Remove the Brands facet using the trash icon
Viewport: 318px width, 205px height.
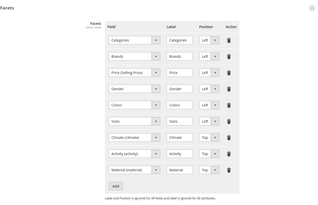[229, 56]
